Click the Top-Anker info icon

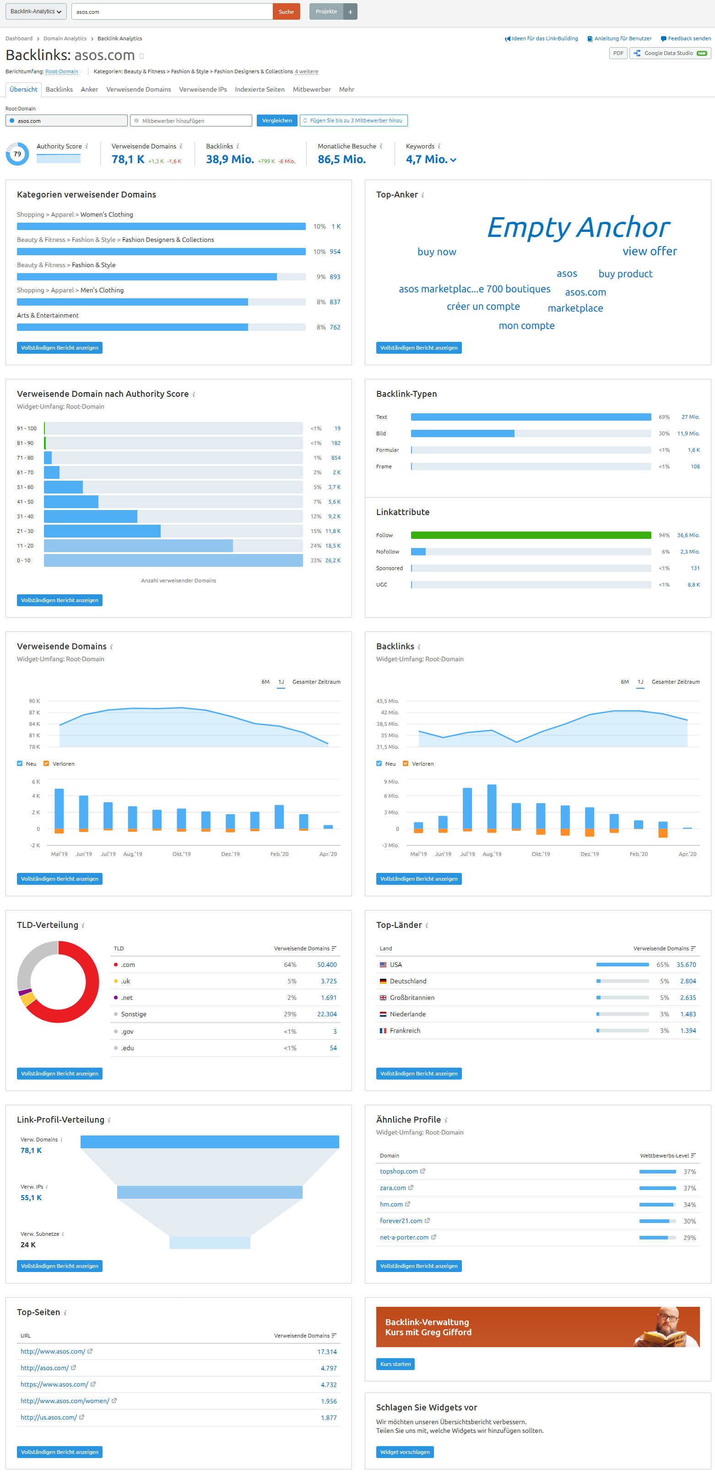tap(422, 195)
